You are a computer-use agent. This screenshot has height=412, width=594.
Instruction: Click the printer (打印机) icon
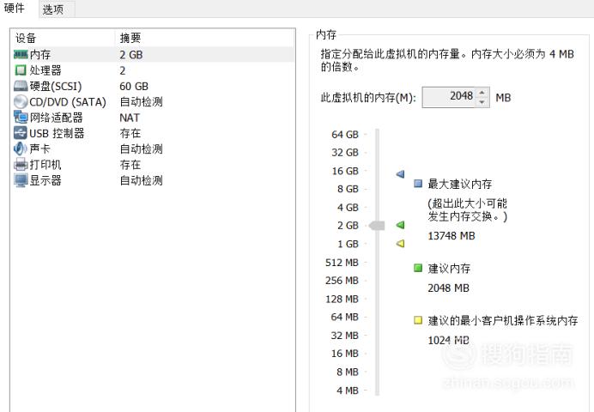[21, 165]
